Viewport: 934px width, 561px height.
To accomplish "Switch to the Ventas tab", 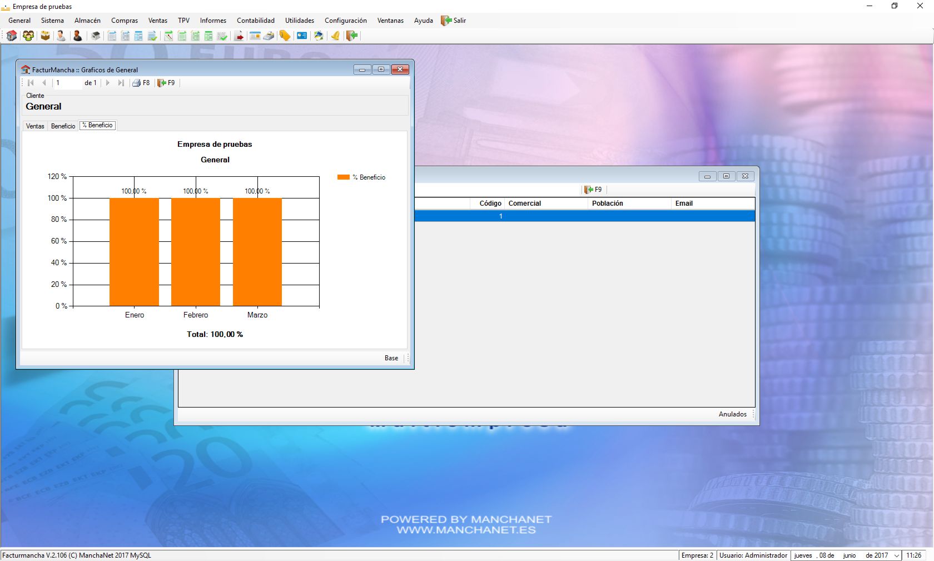I will [35, 126].
